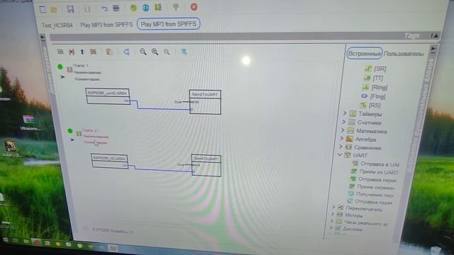Select the SendToUART block on Board 1

[x=205, y=102]
